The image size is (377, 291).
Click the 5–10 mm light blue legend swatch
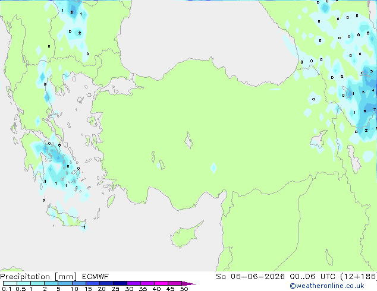tap(65, 283)
